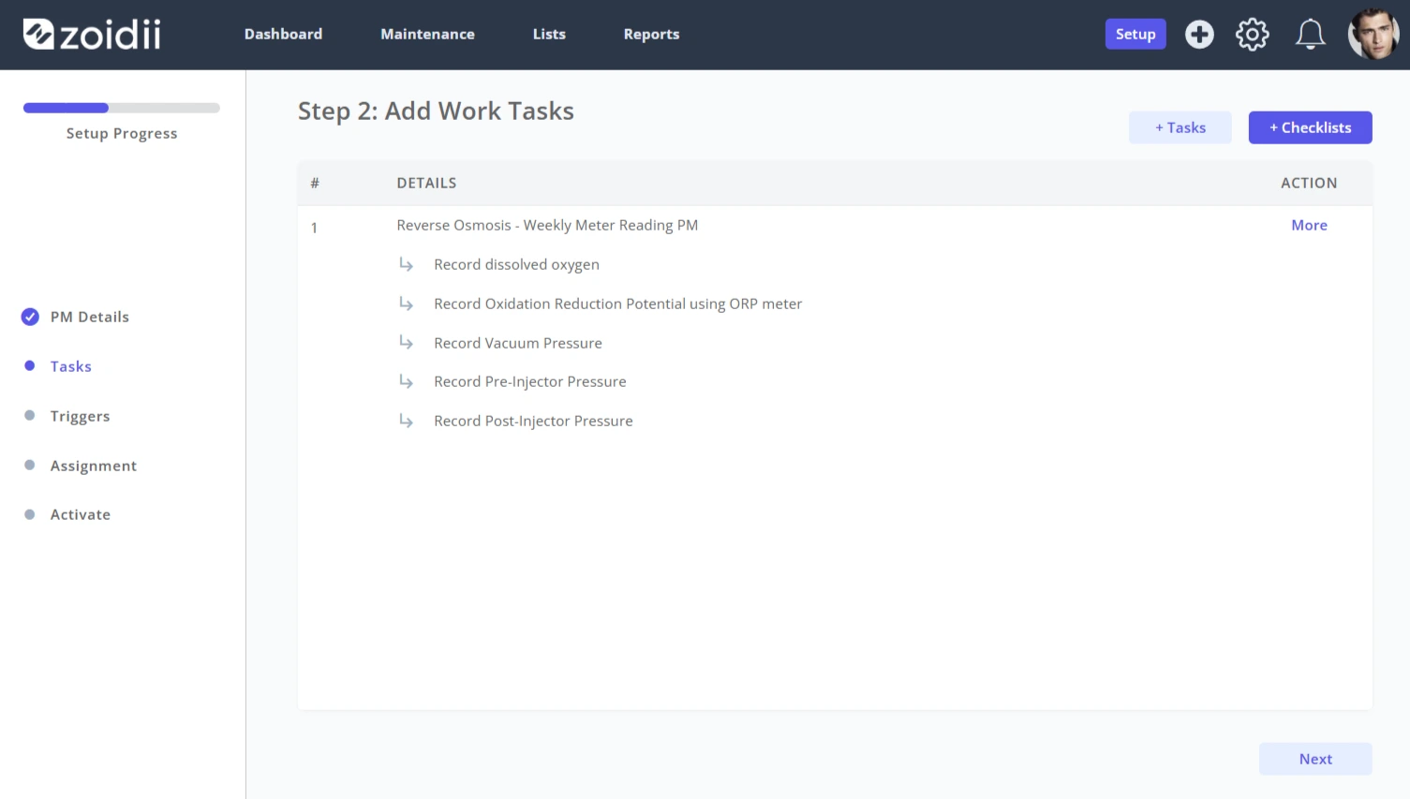Click the DETAILS column header
Image resolution: width=1410 pixels, height=799 pixels.
click(426, 183)
